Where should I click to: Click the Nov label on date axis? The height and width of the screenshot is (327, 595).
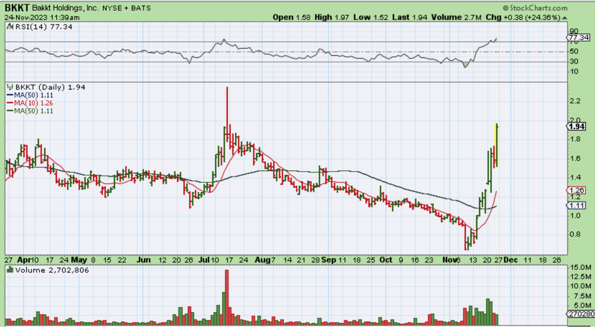pyautogui.click(x=450, y=260)
